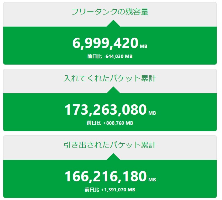222x200 pixels.
Task: Click the MB unit beside 173,263,080
Action: [152, 113]
